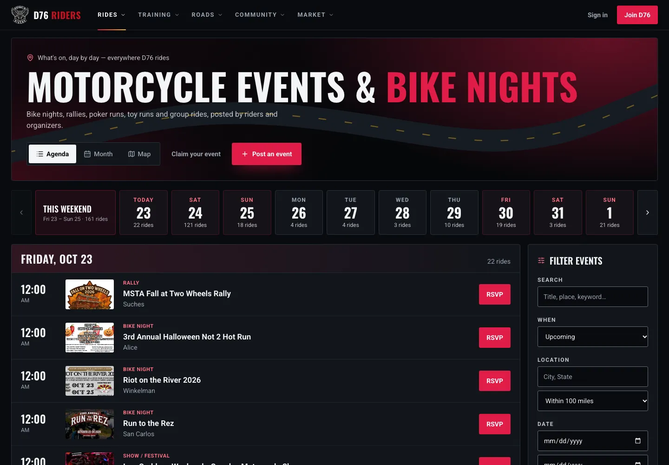RSVP to Riot on the River 2026
This screenshot has height=465, width=669.
pyautogui.click(x=495, y=381)
